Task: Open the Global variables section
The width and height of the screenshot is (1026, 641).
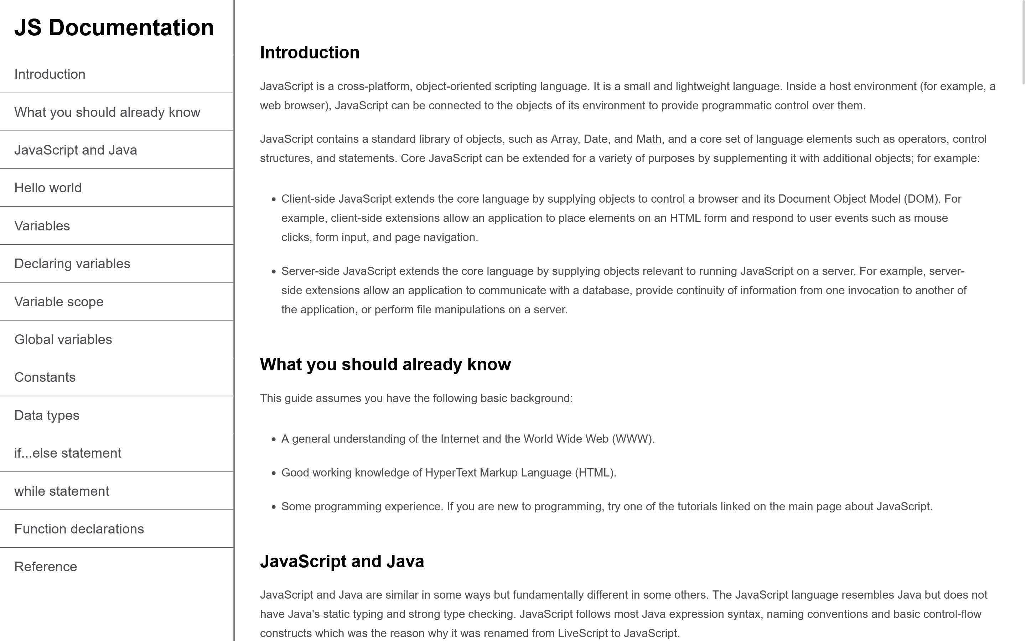Action: [x=64, y=339]
